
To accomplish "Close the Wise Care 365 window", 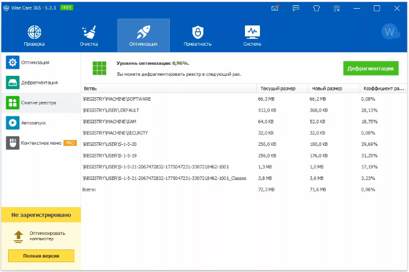I will [397, 8].
